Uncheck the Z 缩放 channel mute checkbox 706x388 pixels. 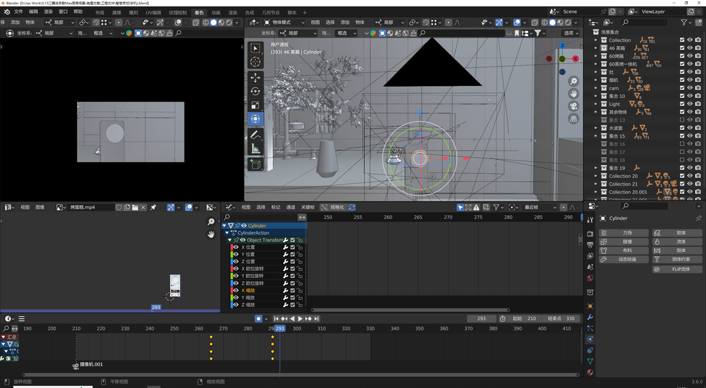point(292,305)
